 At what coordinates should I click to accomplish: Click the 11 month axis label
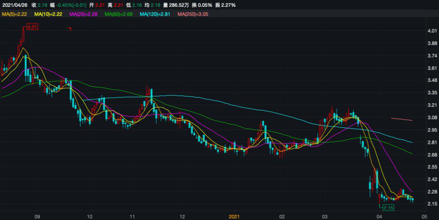(x=132, y=217)
